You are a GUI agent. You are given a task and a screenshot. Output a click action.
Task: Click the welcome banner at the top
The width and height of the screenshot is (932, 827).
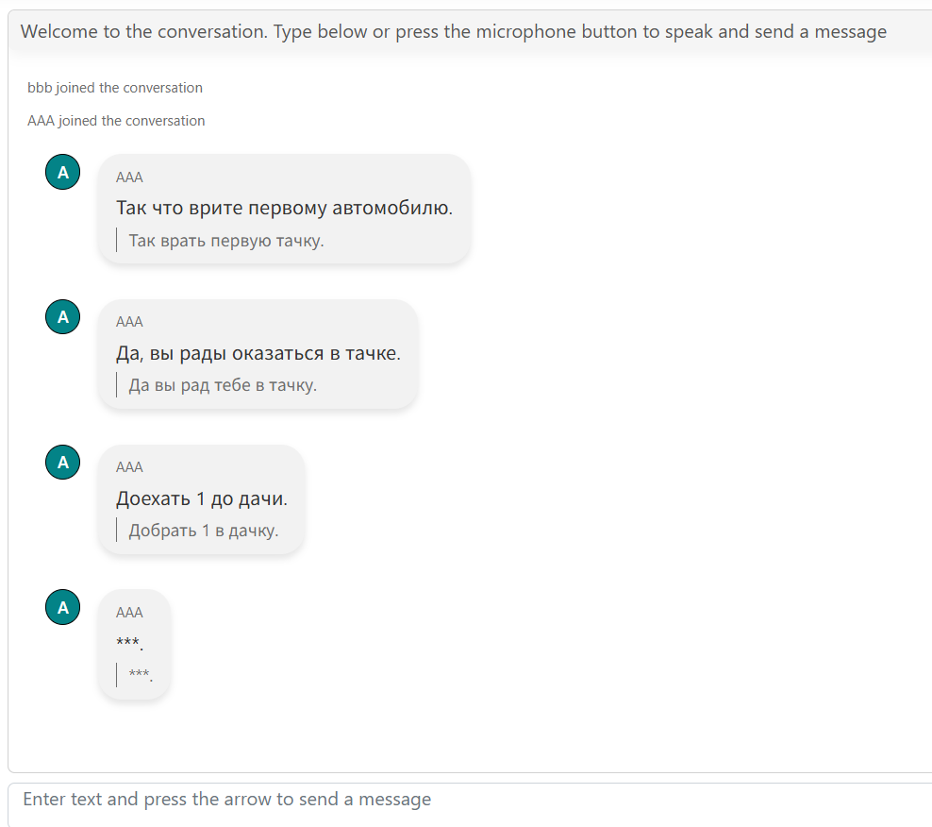click(453, 31)
